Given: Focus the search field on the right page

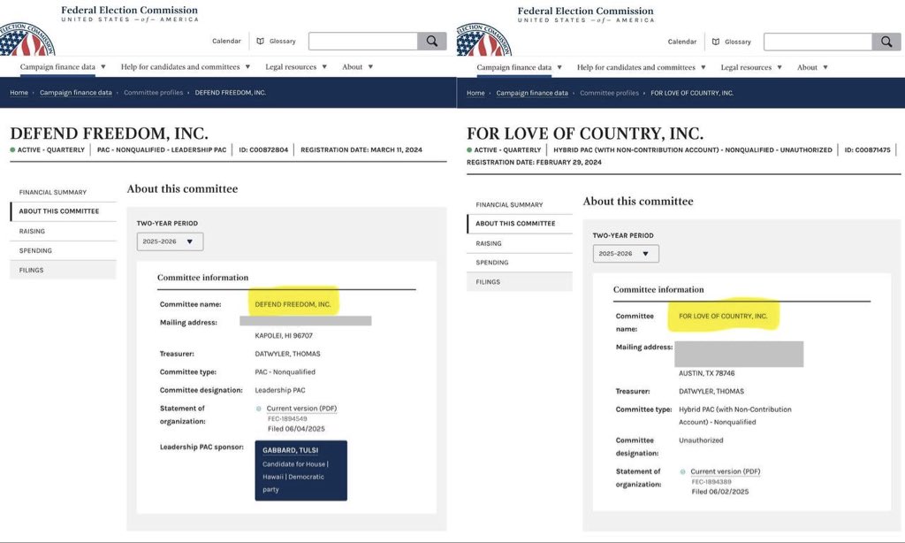Looking at the screenshot, I should pyautogui.click(x=818, y=42).
